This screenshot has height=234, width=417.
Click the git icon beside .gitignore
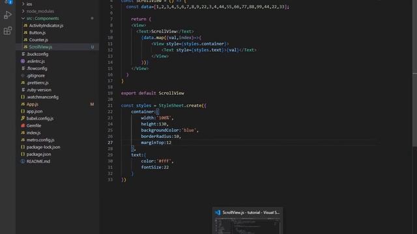point(23,75)
